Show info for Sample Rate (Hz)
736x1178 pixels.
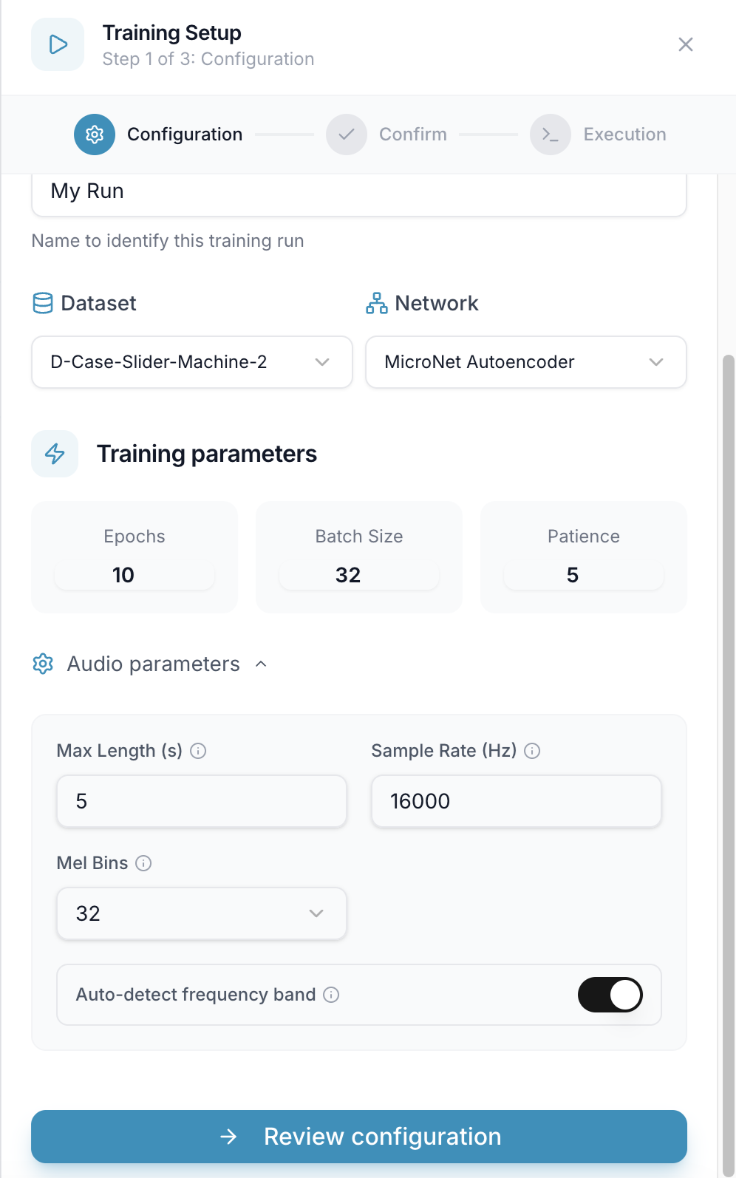point(532,751)
